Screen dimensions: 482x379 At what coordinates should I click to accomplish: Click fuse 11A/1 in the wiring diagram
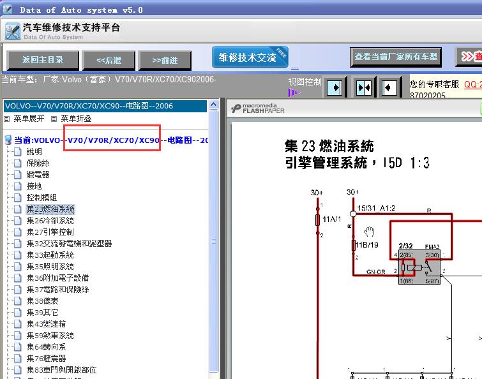317,220
